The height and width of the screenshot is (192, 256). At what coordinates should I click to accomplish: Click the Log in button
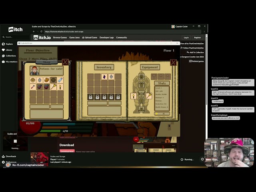186,38
